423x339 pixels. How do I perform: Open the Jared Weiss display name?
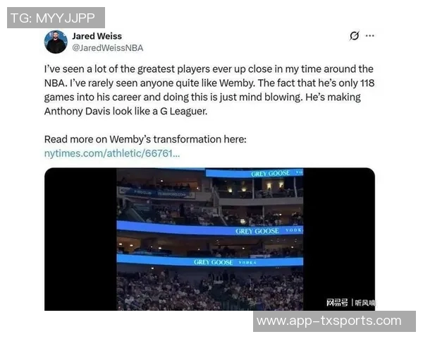97,36
